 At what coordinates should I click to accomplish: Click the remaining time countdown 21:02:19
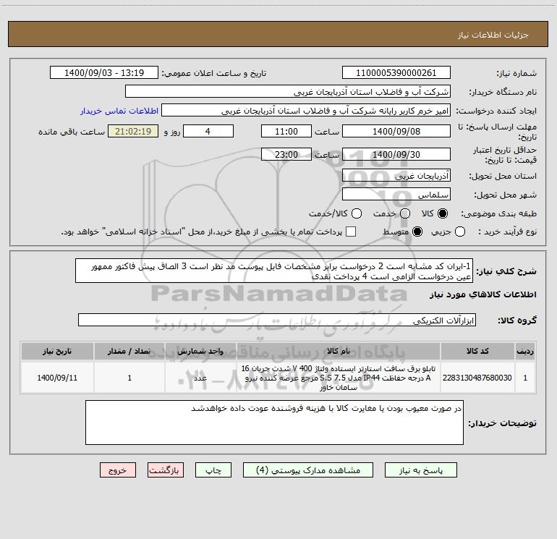coord(133,131)
